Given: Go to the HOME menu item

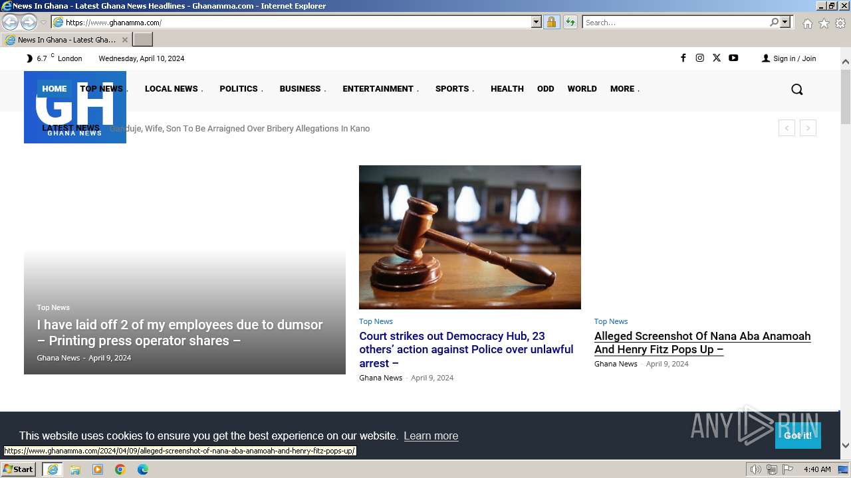Looking at the screenshot, I should point(55,88).
